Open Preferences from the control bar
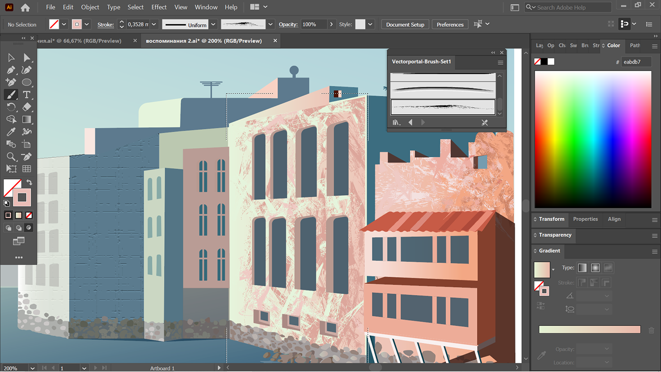Viewport: 661px width, 372px height. pyautogui.click(x=449, y=25)
